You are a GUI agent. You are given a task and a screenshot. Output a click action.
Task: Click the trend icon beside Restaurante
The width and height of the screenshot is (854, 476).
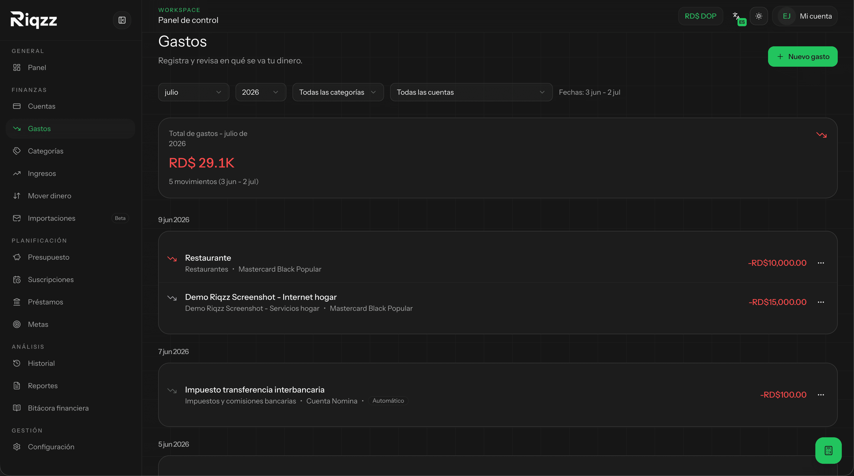point(172,259)
